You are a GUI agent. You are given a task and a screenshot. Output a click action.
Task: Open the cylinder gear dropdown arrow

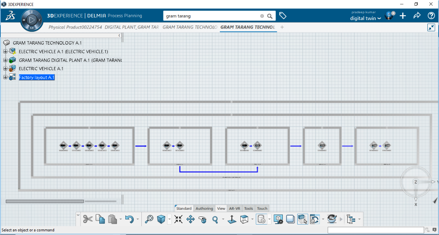(x=269, y=219)
